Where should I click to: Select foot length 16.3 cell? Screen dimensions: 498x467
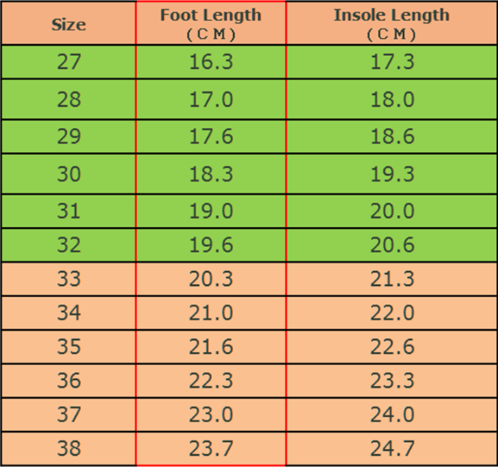coord(211,62)
